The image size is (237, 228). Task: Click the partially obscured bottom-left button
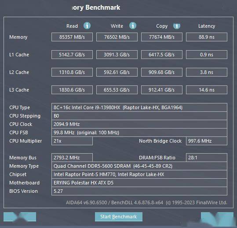tap(20, 217)
